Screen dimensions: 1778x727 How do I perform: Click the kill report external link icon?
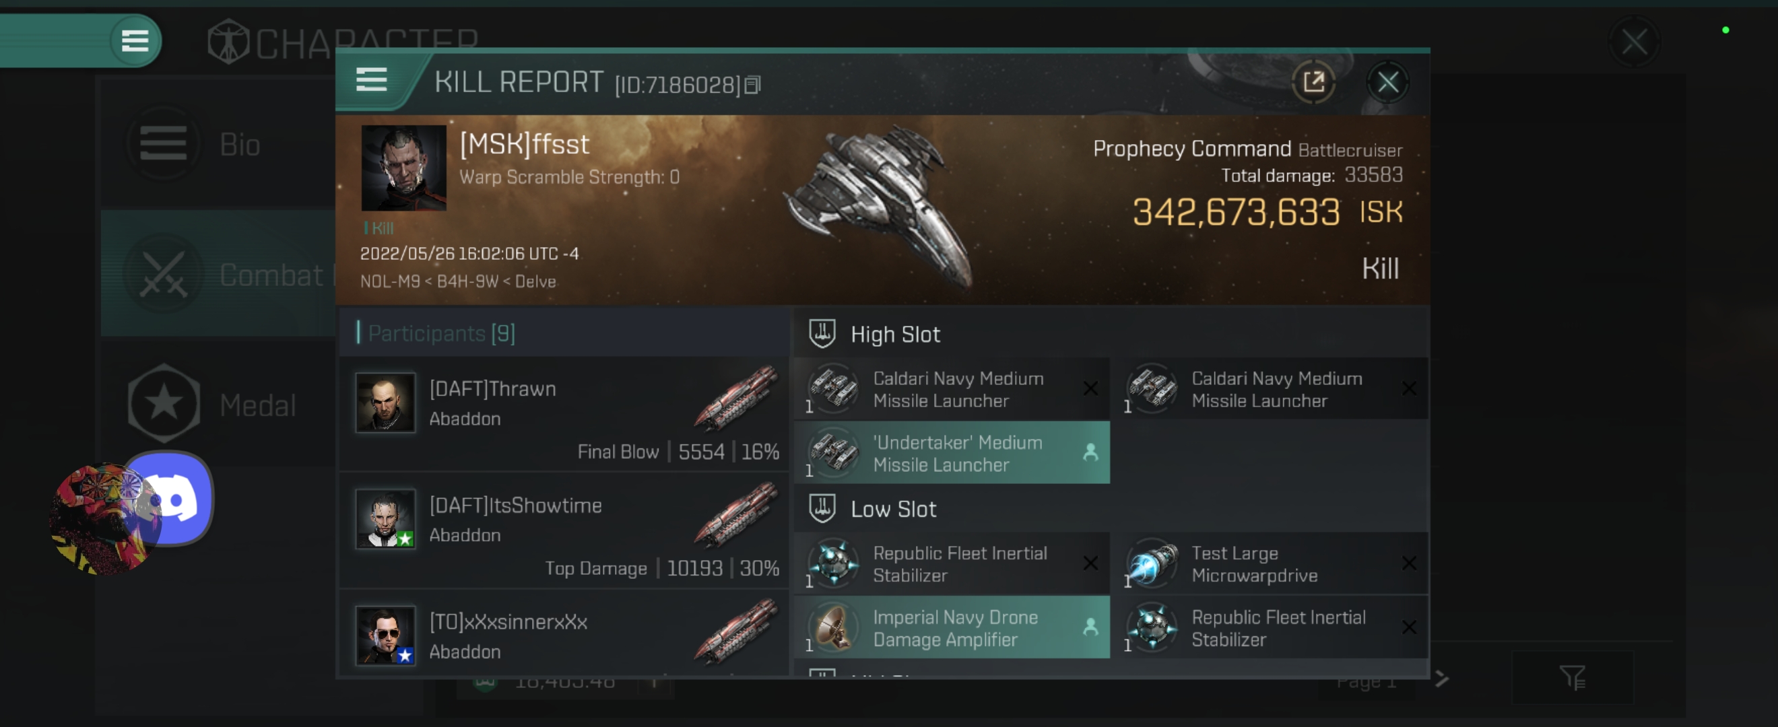1314,81
